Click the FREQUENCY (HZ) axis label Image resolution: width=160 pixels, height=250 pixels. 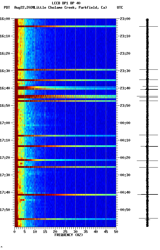click(x=69, y=235)
